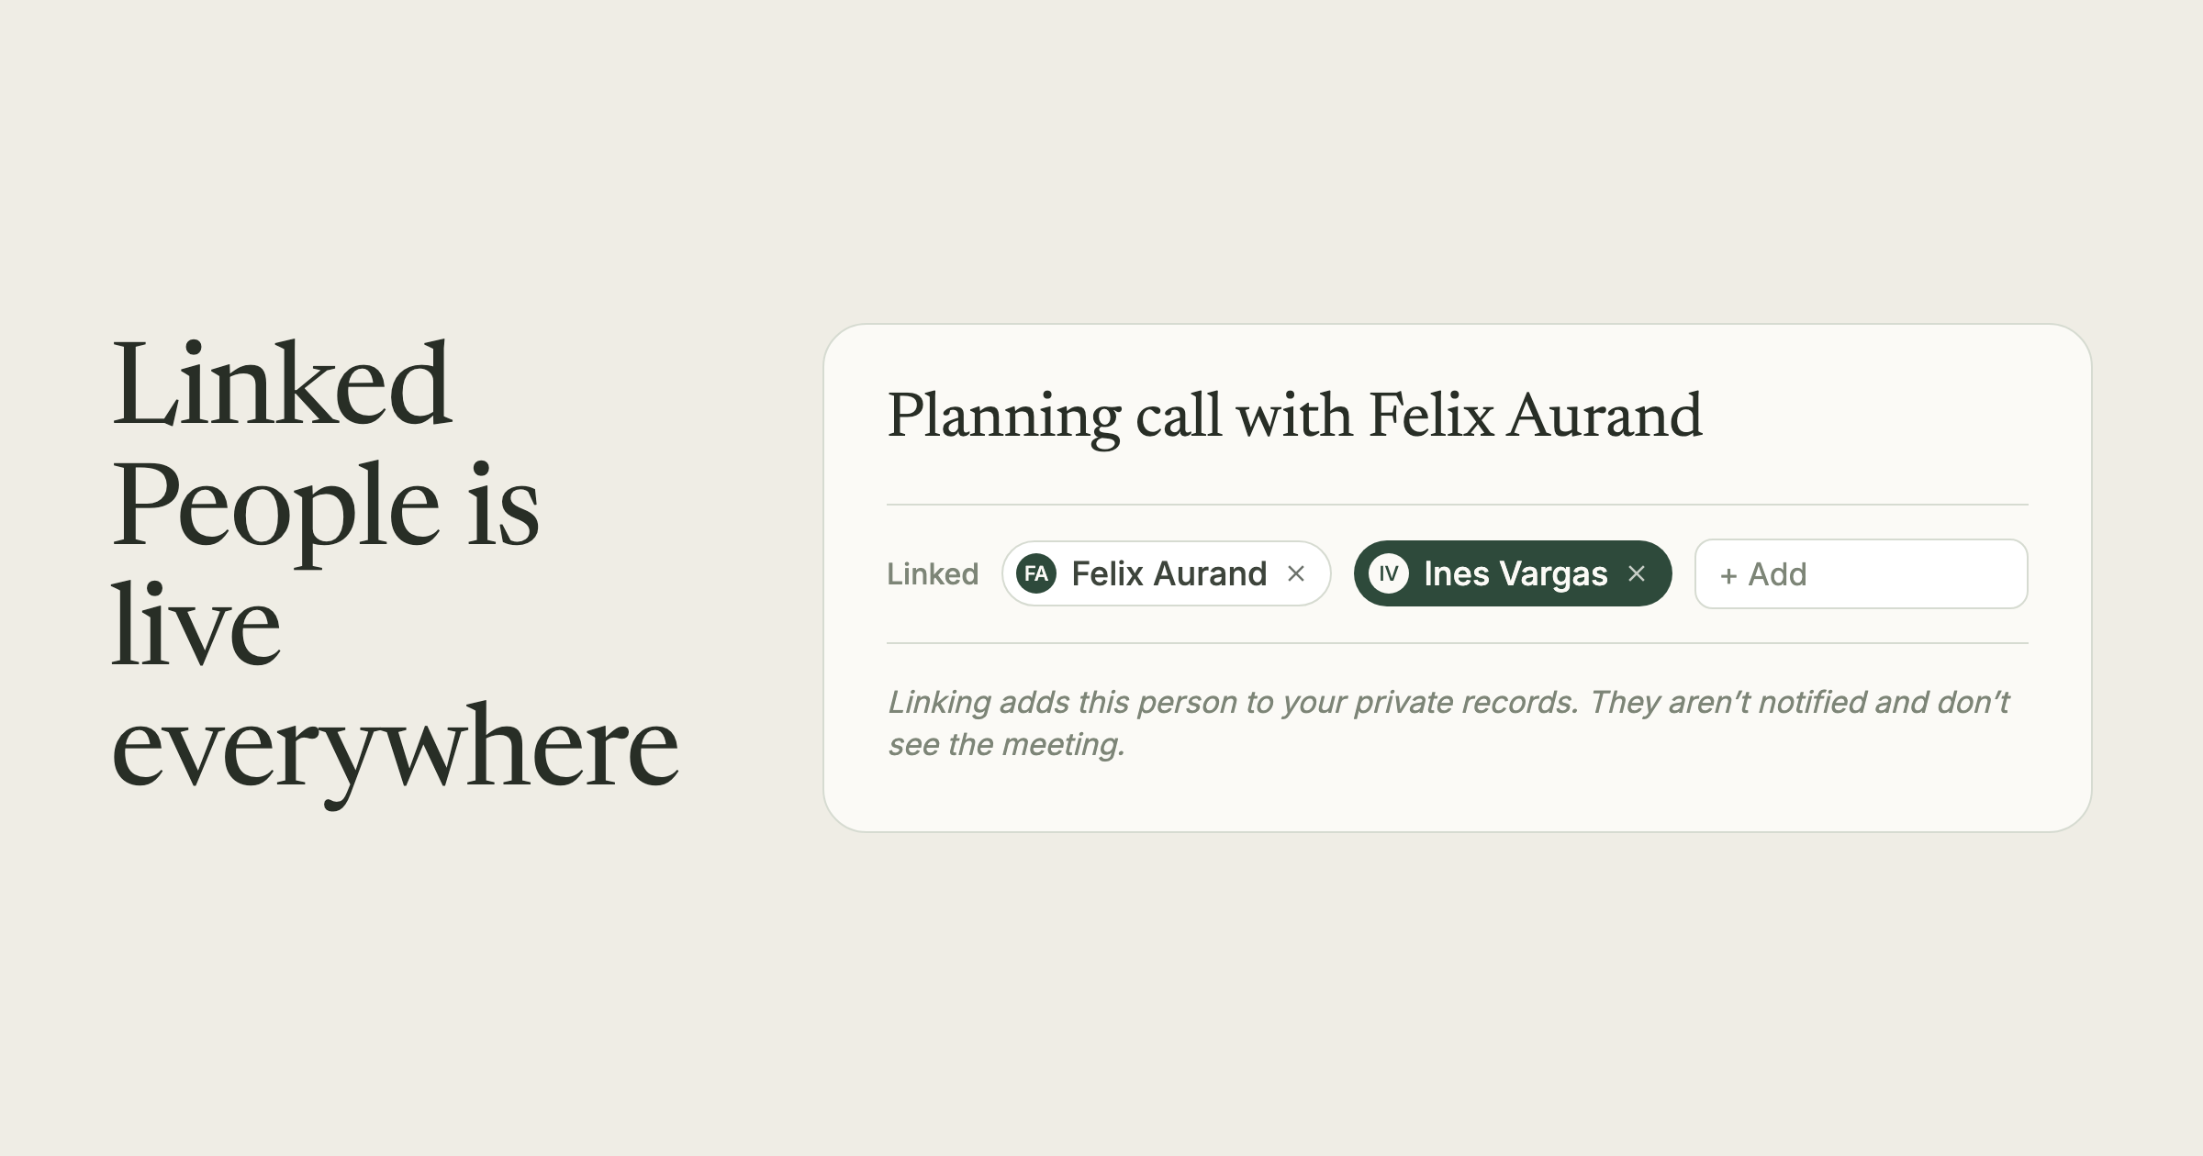Click the plus sign before Add
The width and height of the screenshot is (2203, 1156).
[1728, 575]
